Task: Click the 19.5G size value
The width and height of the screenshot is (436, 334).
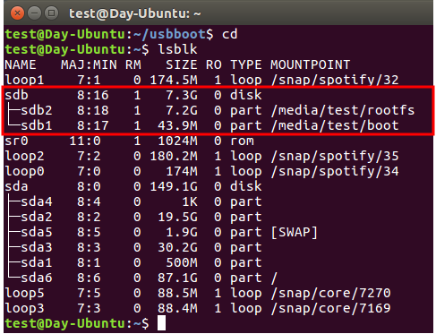Action: coord(177,217)
